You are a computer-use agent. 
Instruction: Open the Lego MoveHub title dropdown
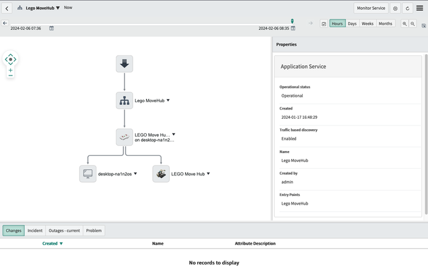[57, 8]
